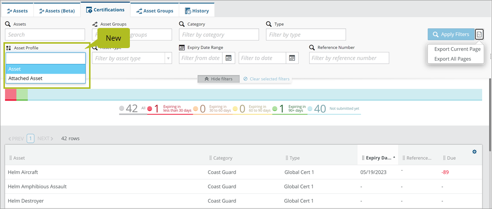Click the Helm Destroyer row name

pyautogui.click(x=26, y=201)
